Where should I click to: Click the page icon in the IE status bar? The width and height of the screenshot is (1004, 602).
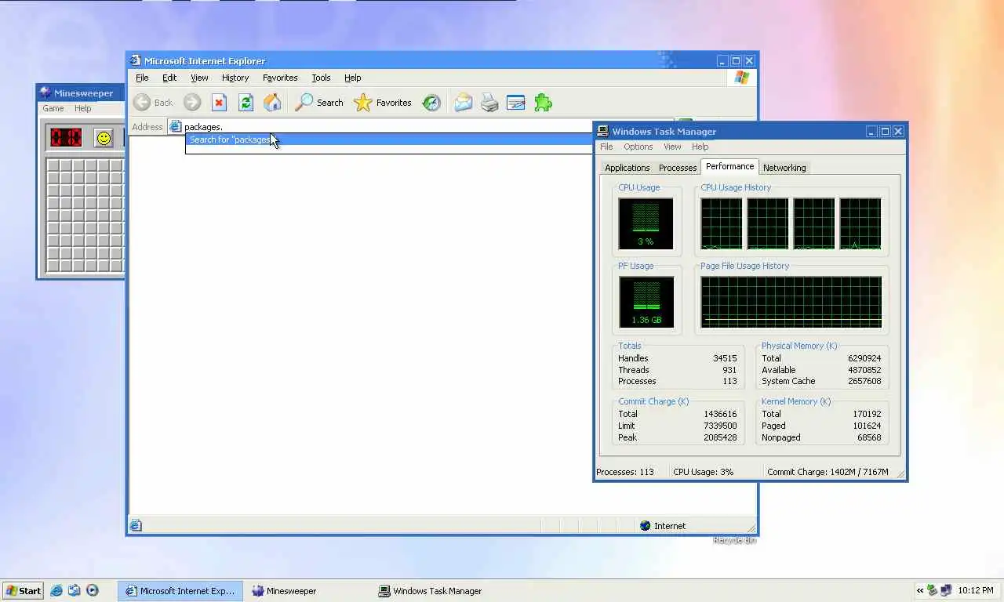136,526
